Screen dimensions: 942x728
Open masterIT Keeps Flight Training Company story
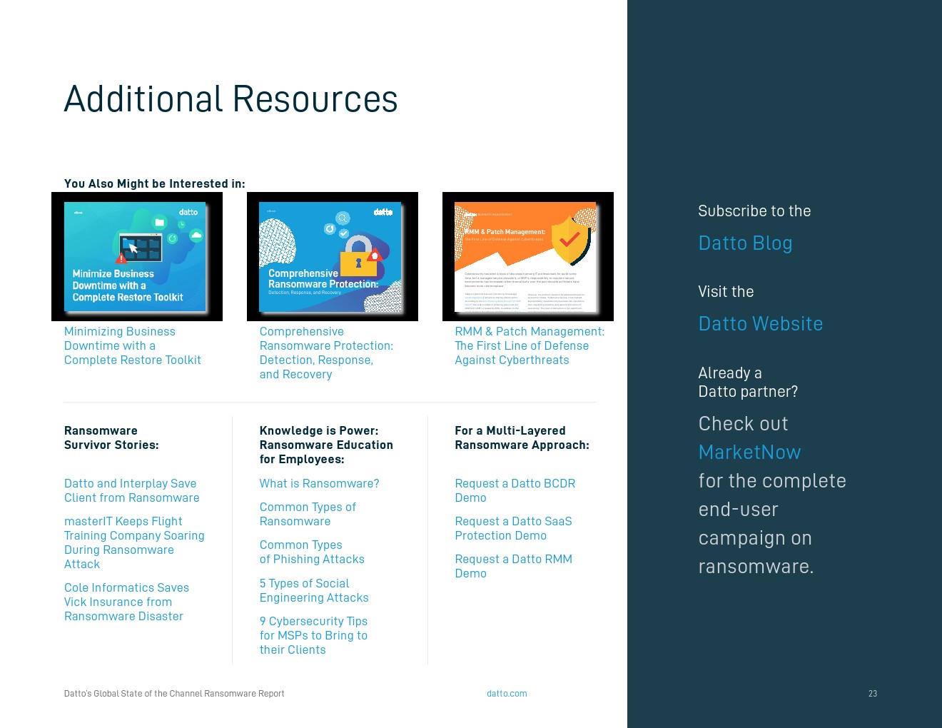coord(133,543)
